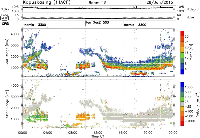Click the 'Beam 15' label
Screen dimensions: 200x138
97,3
